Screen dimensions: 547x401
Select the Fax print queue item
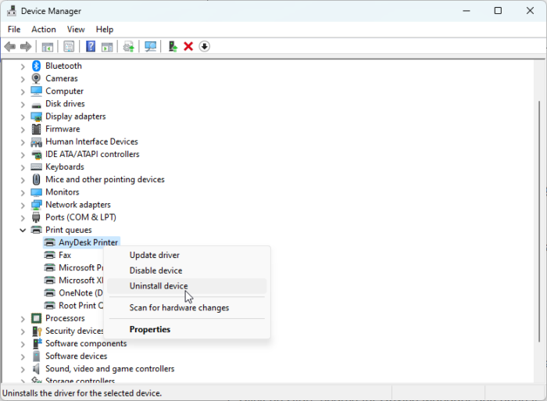(65, 255)
